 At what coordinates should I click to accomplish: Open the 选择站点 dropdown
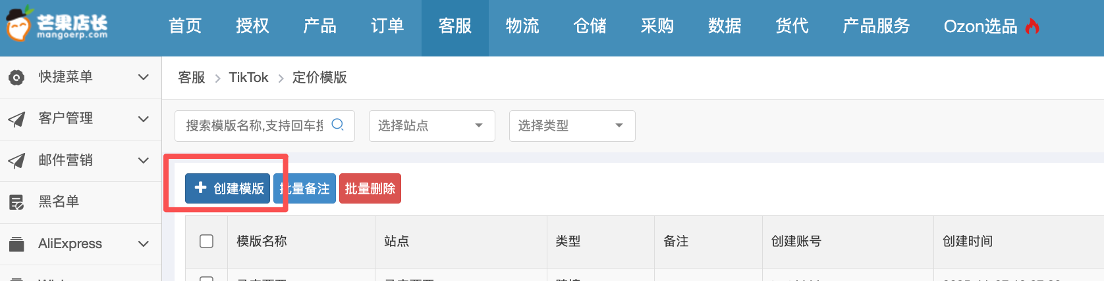click(431, 125)
